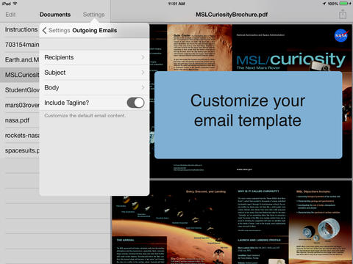Go back via the Settings label
This screenshot has height=264, width=353.
pos(60,30)
